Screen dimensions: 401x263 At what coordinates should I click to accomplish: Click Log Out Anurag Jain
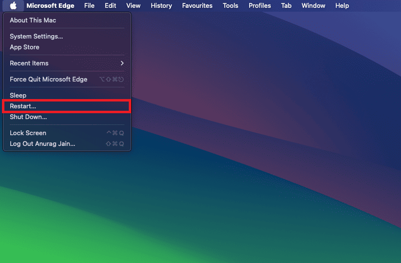pos(43,144)
